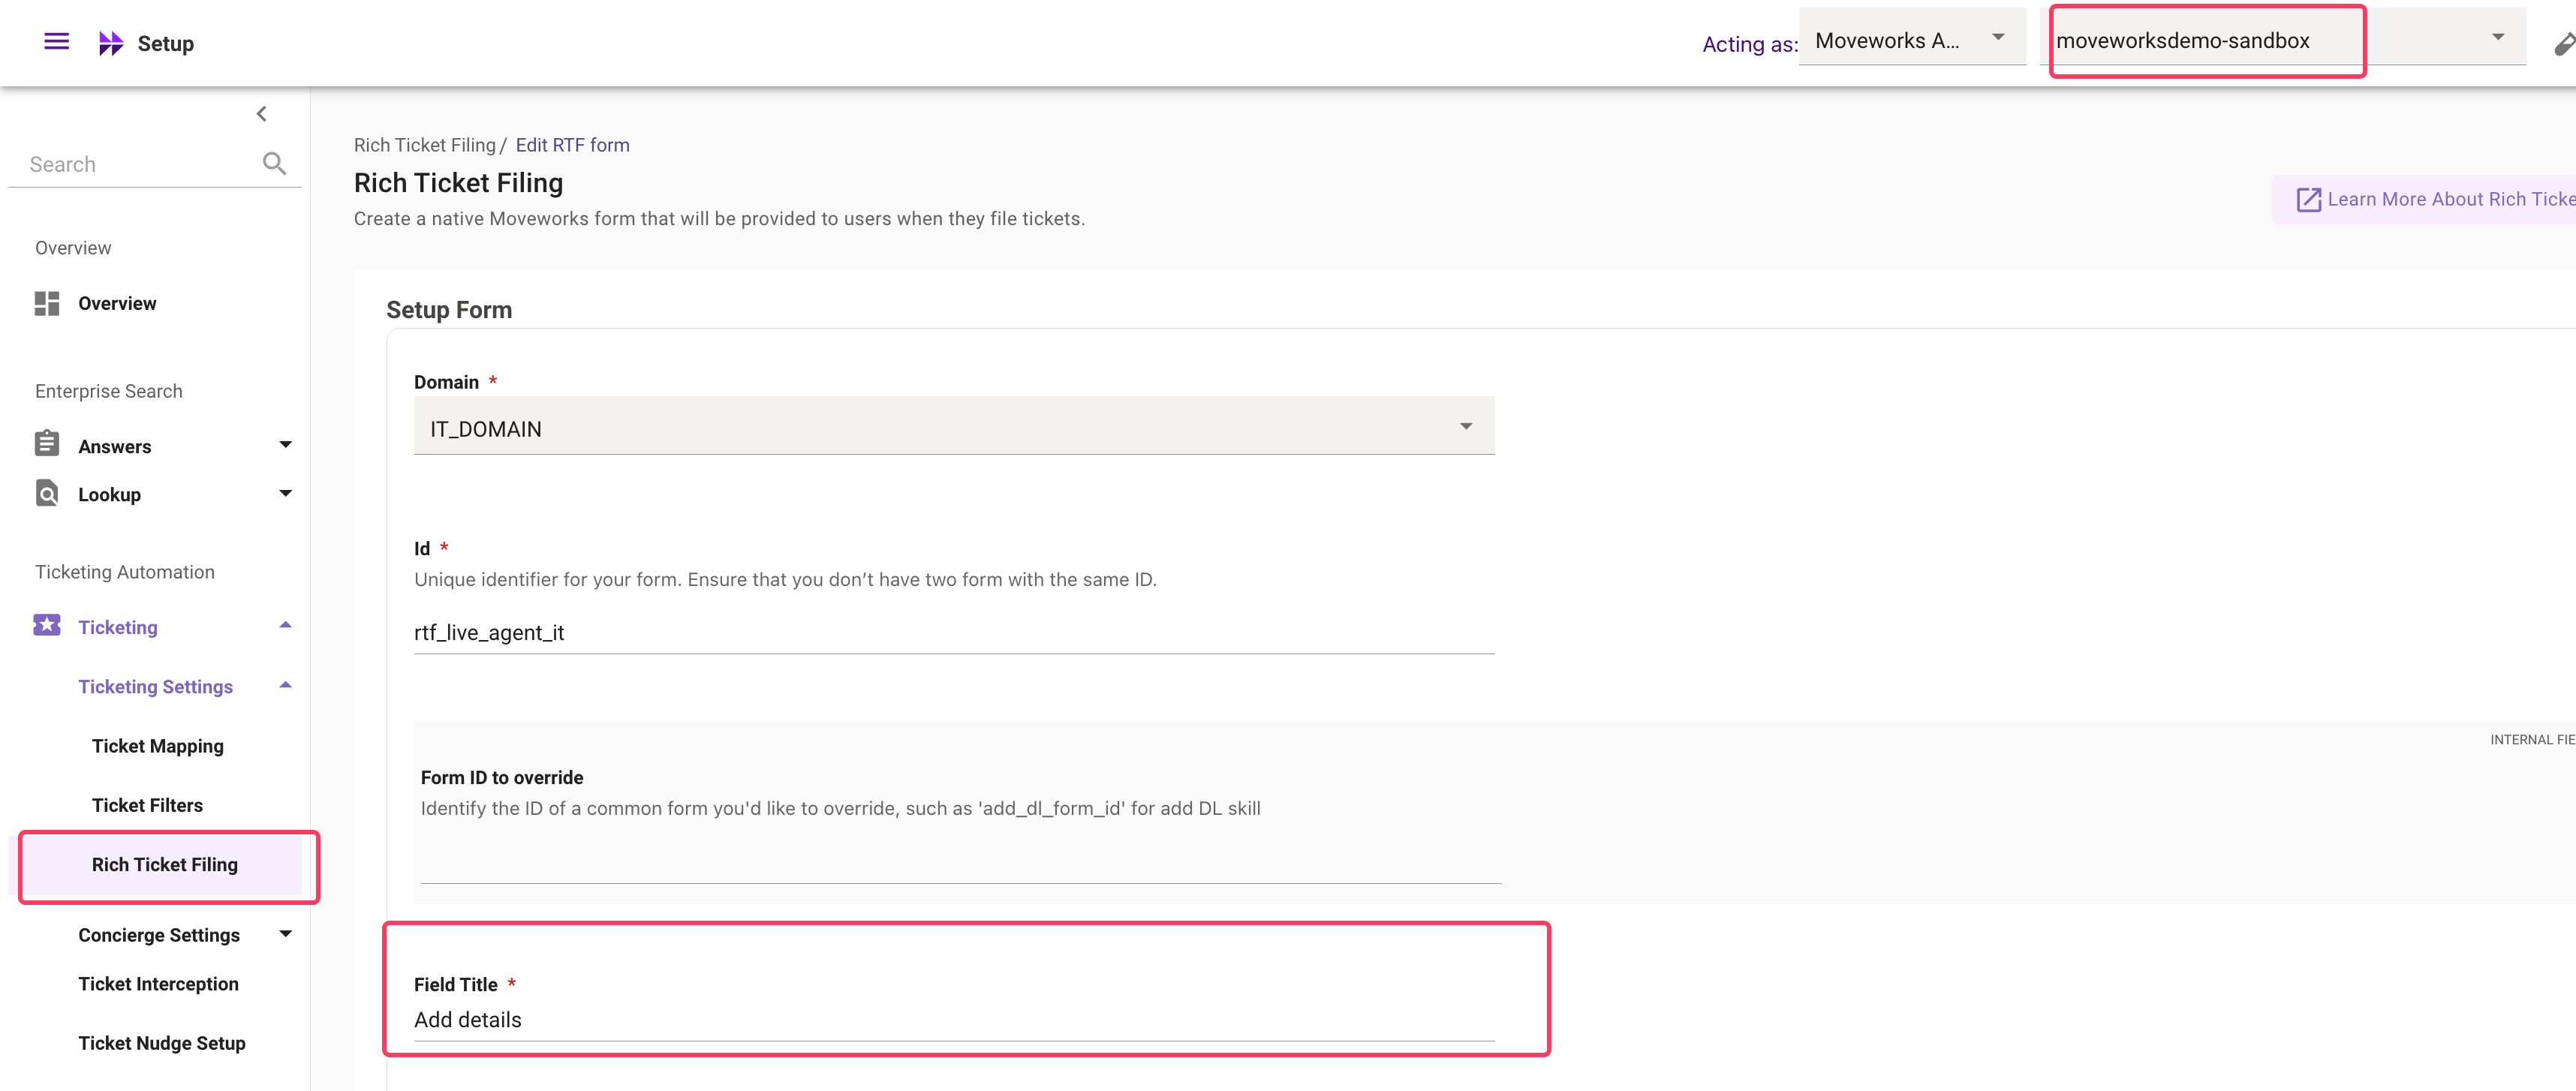Screen dimensions: 2576x1091
Task: Collapse the Ticketing Settings arrow
Action: (286, 686)
